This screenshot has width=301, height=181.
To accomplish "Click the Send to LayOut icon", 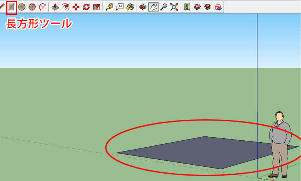I will click(x=218, y=7).
